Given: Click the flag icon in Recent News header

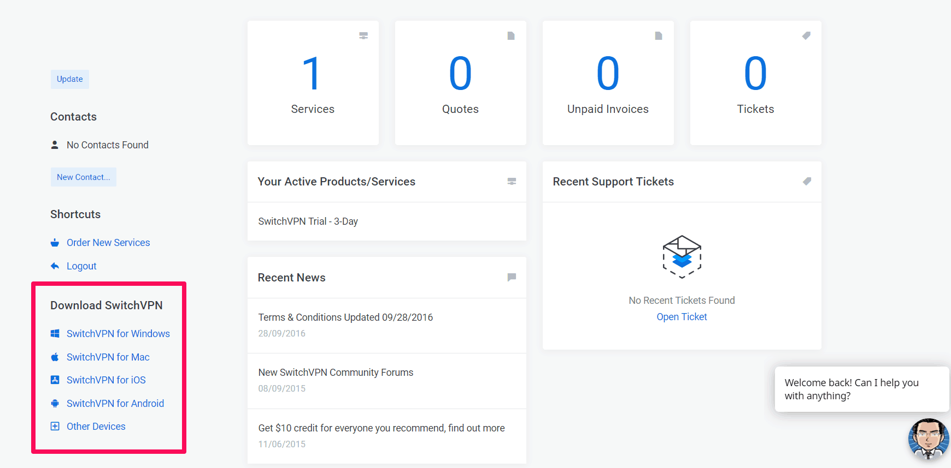Looking at the screenshot, I should [512, 277].
